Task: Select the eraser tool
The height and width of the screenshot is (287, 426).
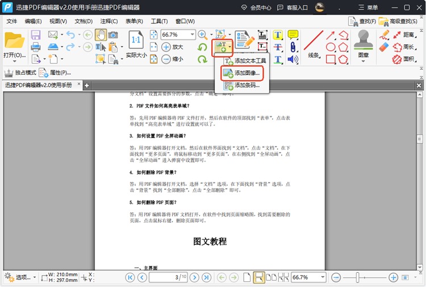Action: point(384,47)
